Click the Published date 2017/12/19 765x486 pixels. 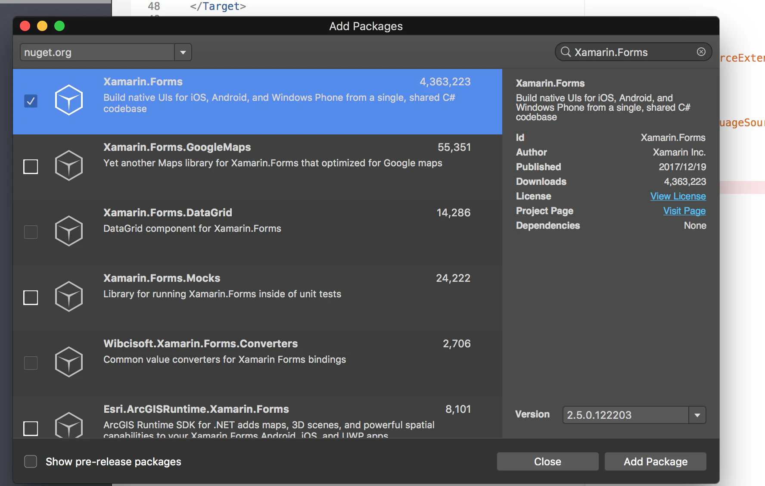point(682,167)
